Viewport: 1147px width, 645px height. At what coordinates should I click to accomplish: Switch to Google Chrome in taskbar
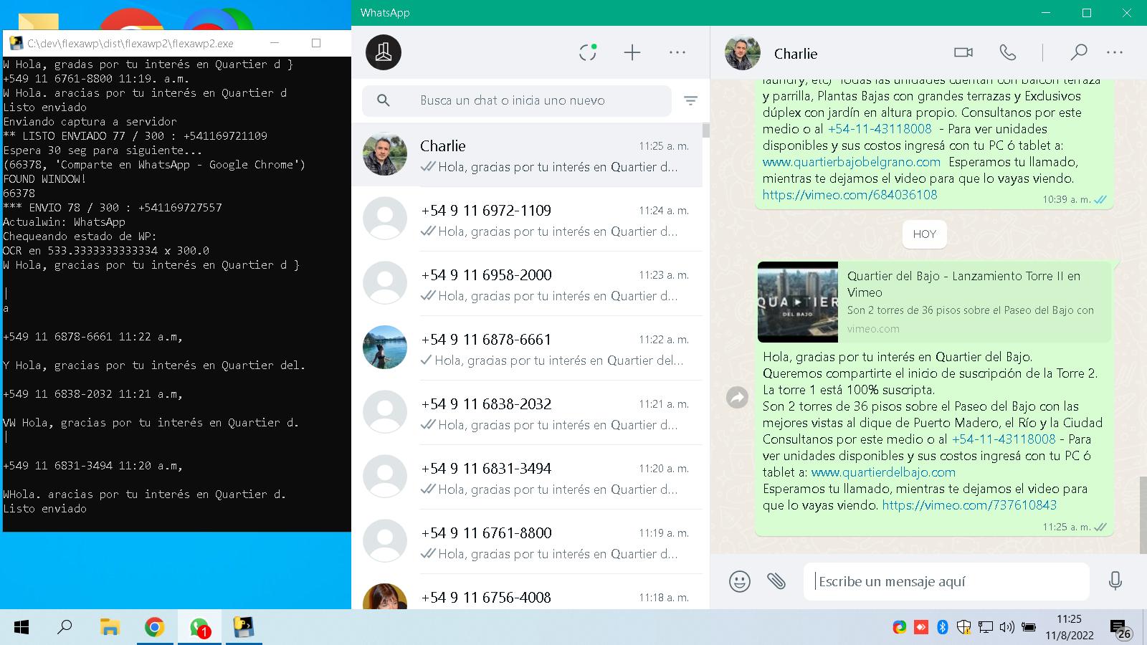tap(154, 628)
